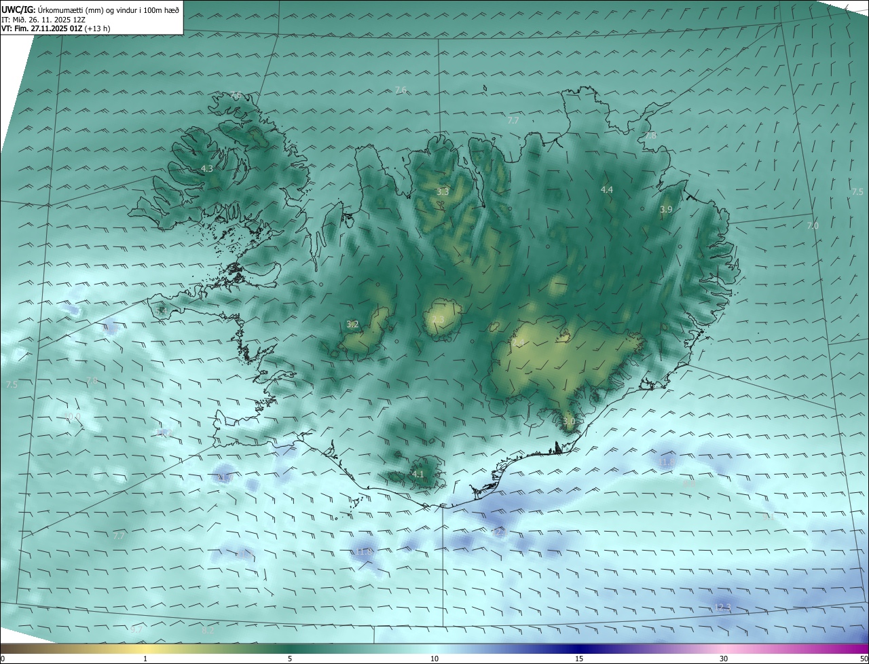Click the '5' tick on the color scale
Viewport: 869px width, 664px height.
[x=290, y=659]
